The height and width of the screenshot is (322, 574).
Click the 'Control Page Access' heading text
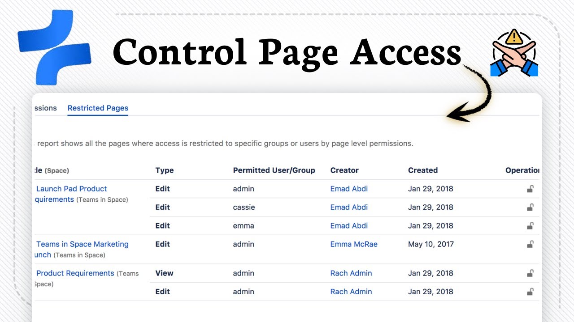coord(287,52)
